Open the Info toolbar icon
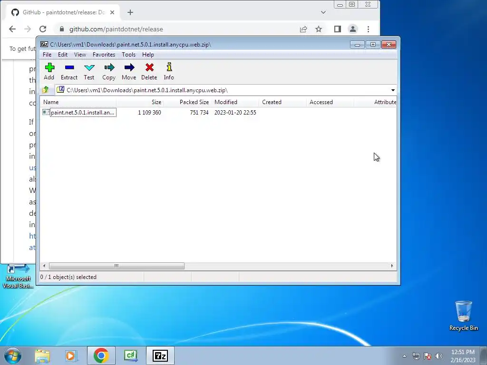Image resolution: width=487 pixels, height=365 pixels. [169, 72]
